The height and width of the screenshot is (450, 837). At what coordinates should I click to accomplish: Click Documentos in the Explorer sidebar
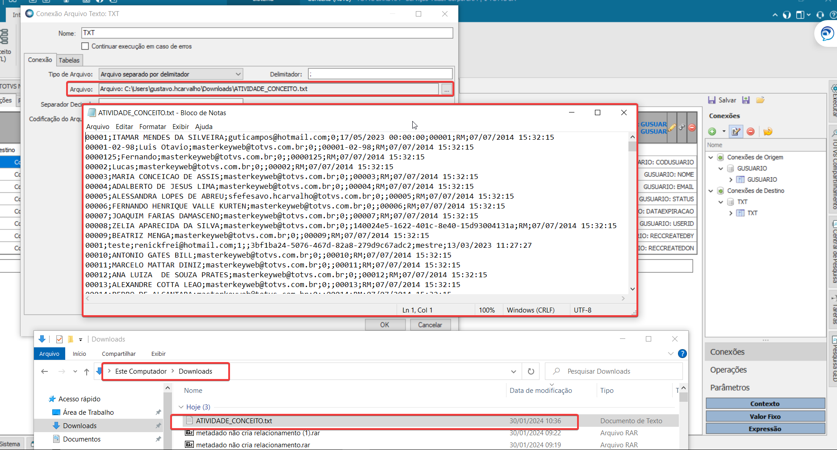tap(82, 439)
